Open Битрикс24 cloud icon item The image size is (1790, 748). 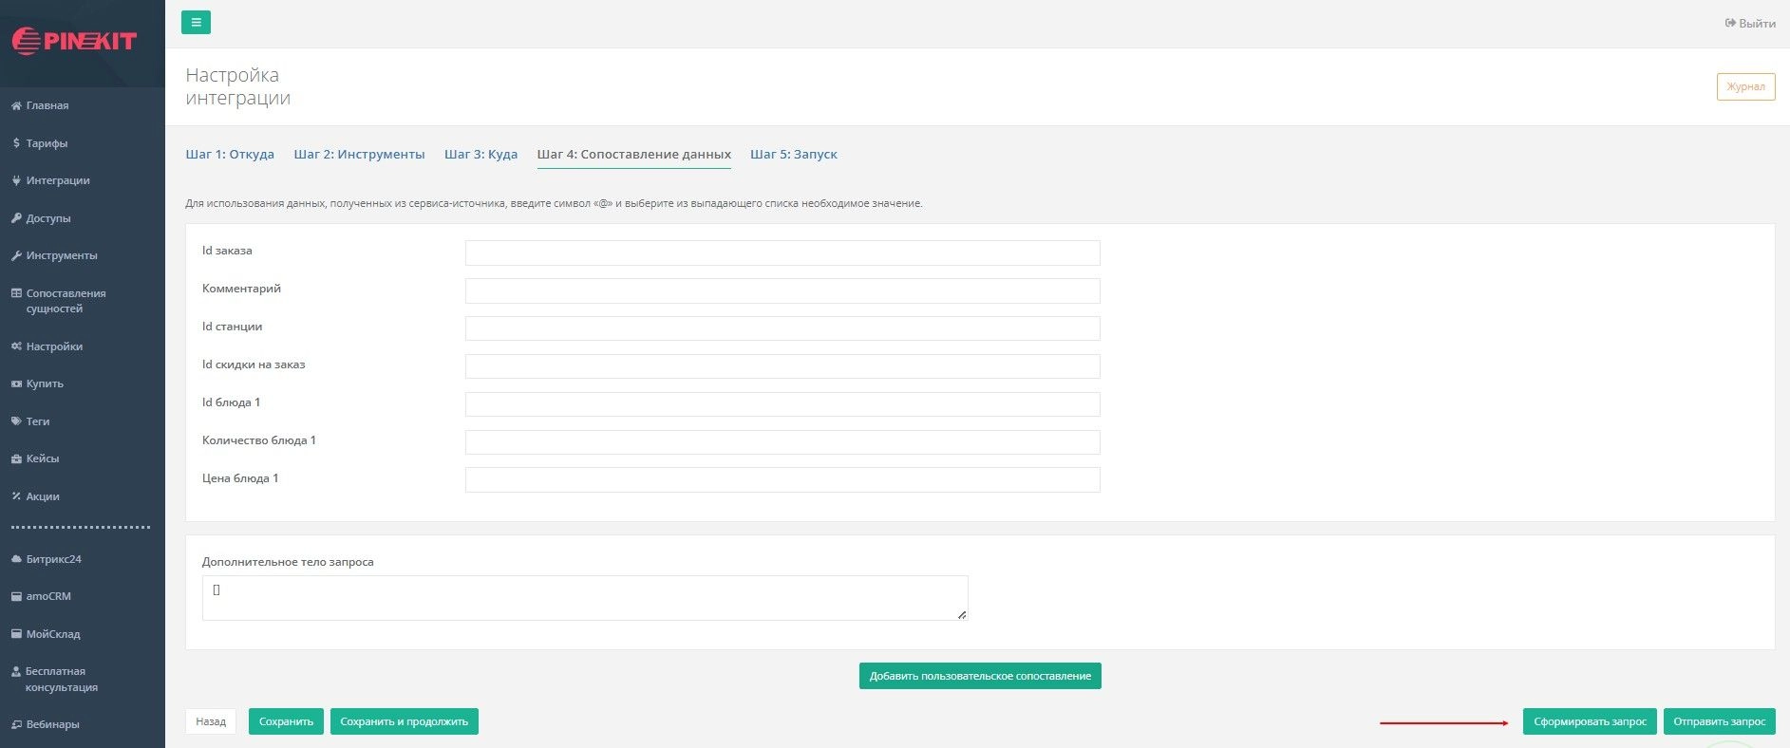[16, 559]
